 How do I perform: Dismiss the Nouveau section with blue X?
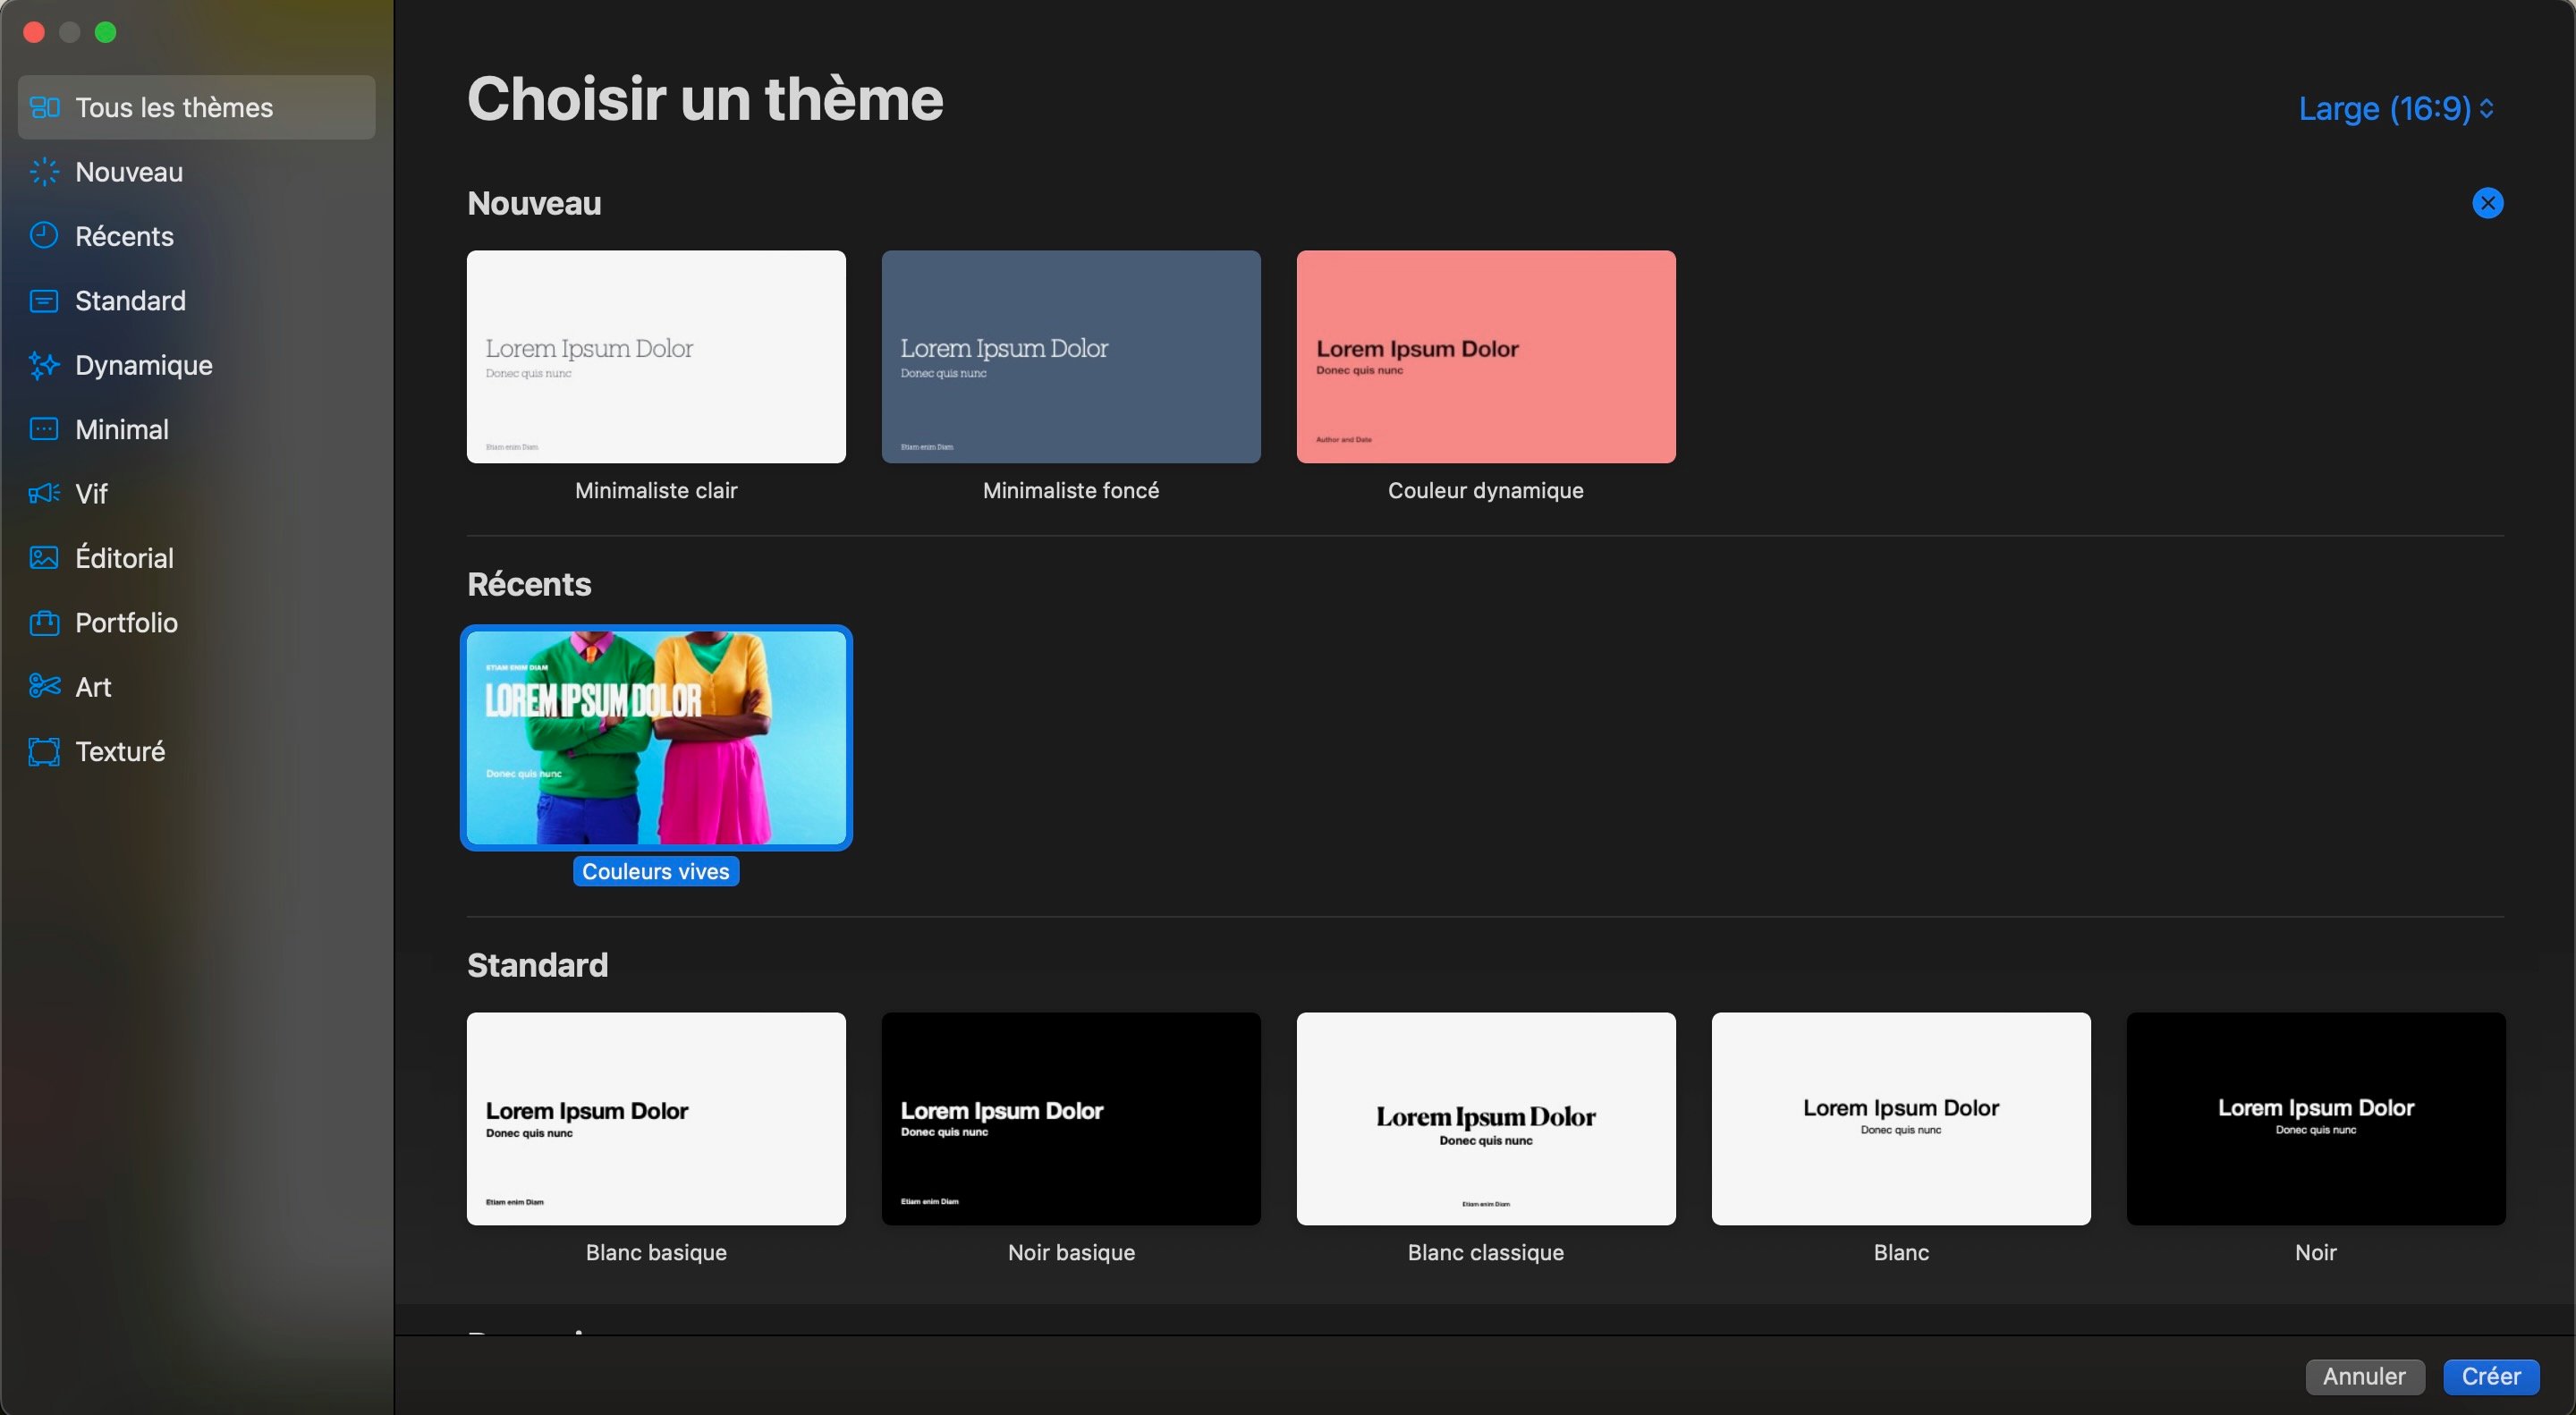2487,203
